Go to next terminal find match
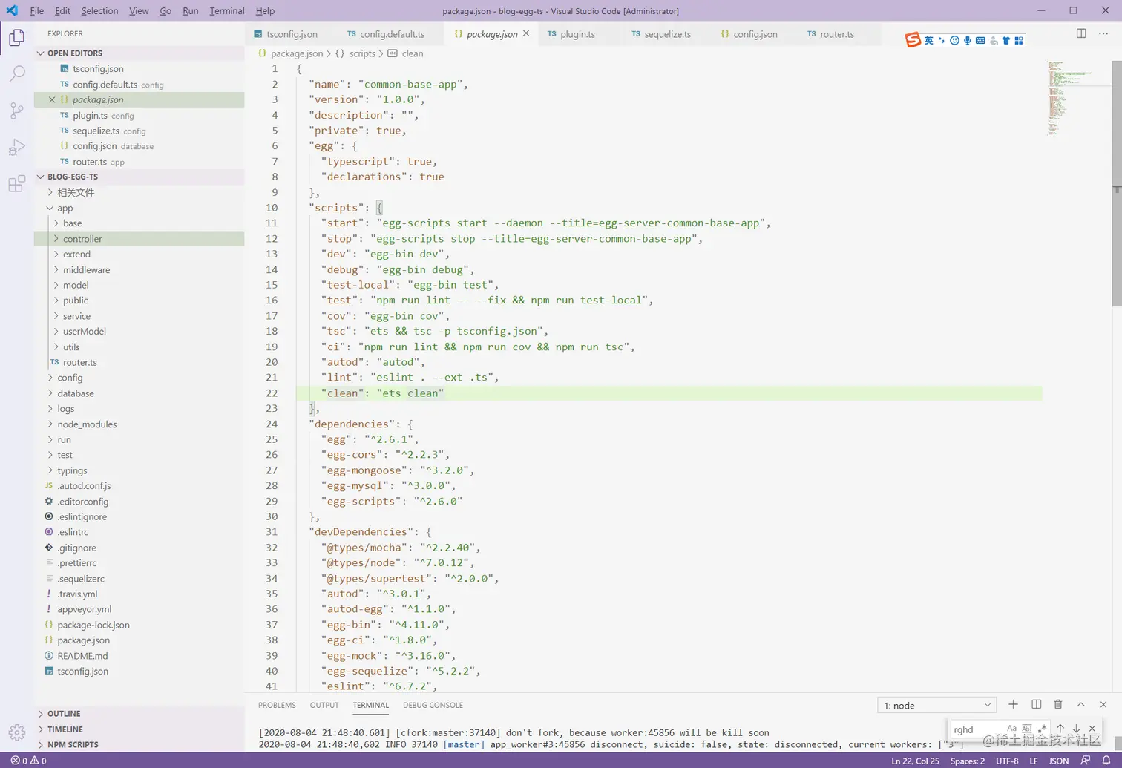 point(1076,729)
